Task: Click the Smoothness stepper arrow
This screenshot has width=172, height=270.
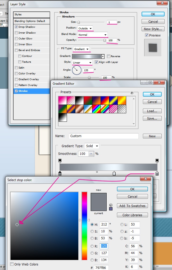Action: pyautogui.click(x=91, y=154)
